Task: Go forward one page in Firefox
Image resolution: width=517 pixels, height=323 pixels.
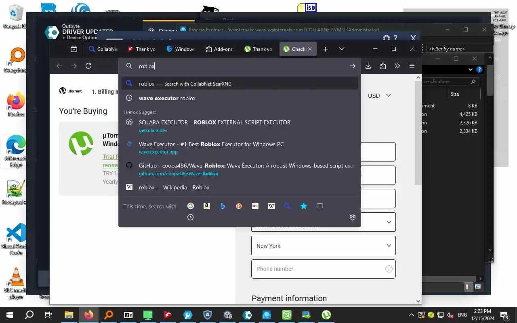Action: pos(74,66)
